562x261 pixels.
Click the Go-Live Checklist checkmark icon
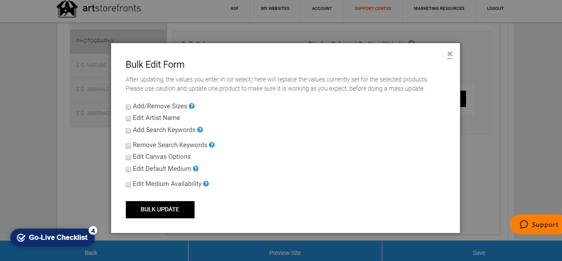click(21, 237)
